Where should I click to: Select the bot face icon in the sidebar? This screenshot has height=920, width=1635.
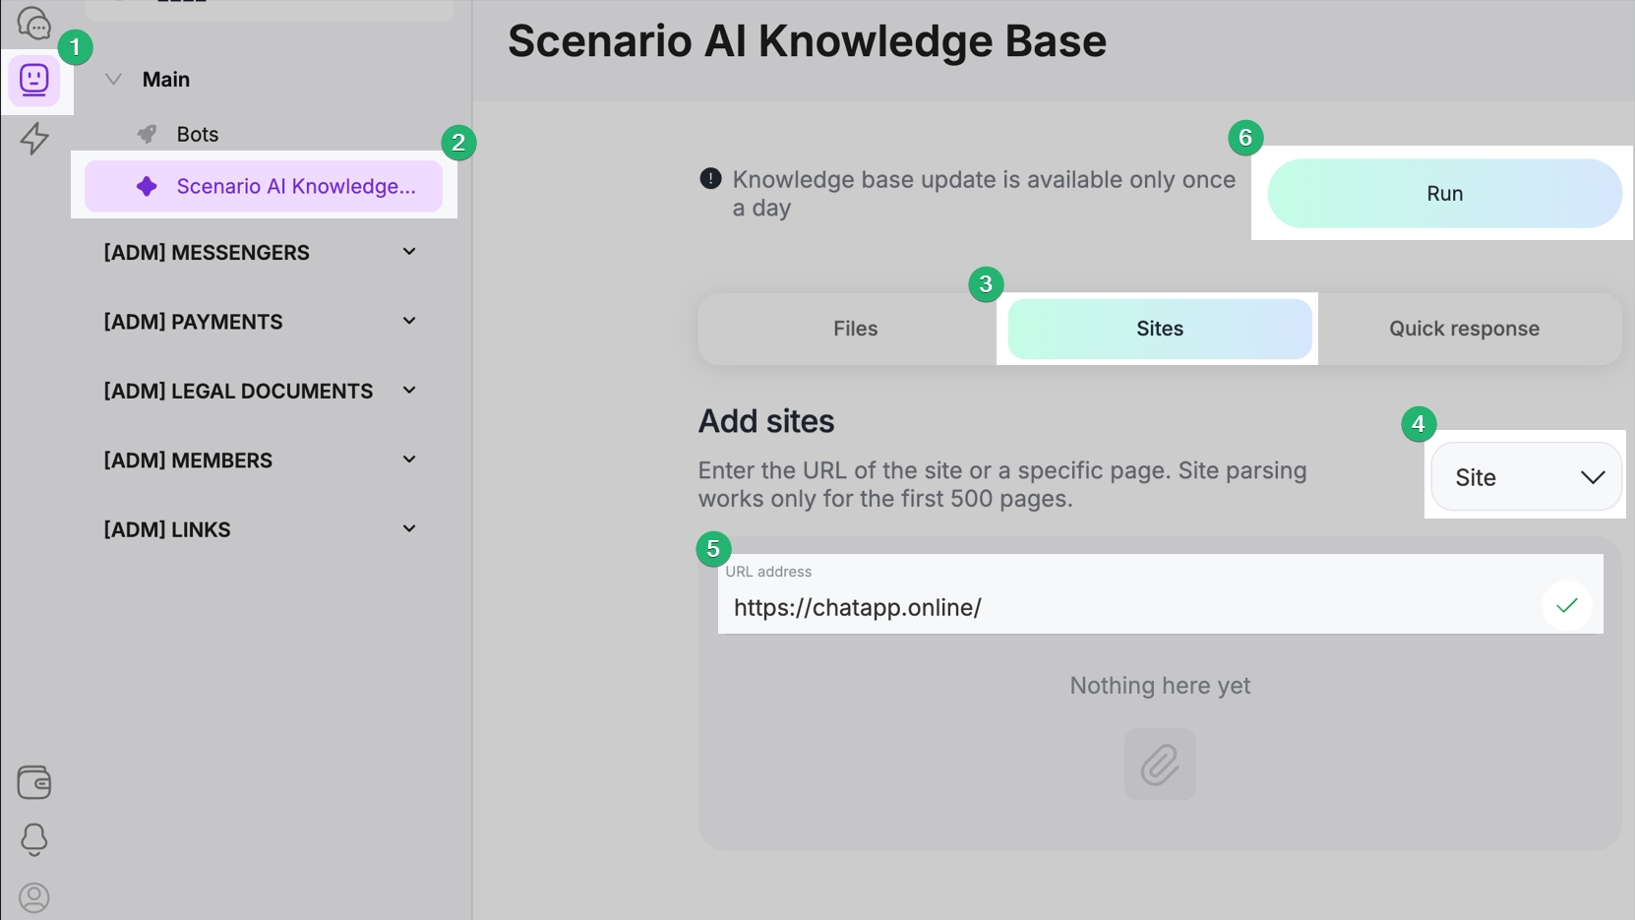click(x=34, y=80)
